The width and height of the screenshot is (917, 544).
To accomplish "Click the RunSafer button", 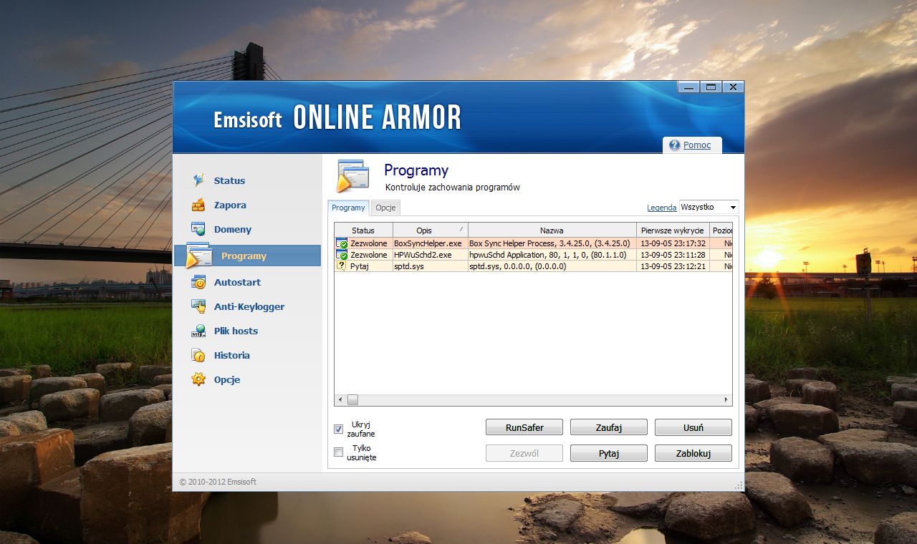I will click(524, 427).
